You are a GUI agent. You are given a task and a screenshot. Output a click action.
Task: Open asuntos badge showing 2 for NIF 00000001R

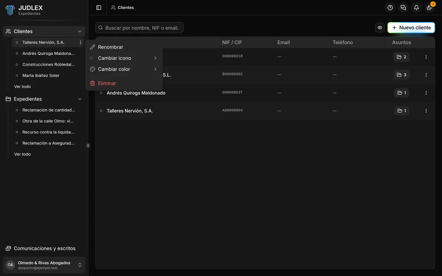tap(401, 57)
